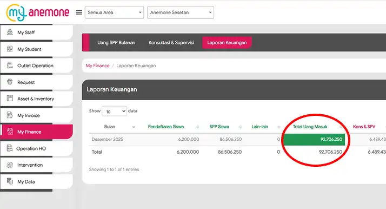This screenshot has height=209, width=386.
Task: Sort using the SPP Siswa sort arrows
Action: [x=240, y=127]
